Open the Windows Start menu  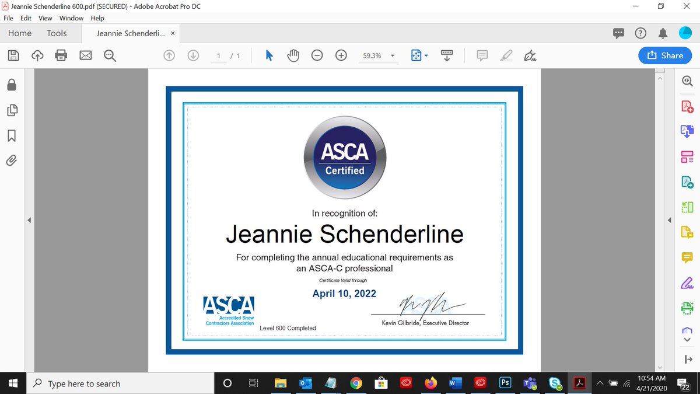13,383
